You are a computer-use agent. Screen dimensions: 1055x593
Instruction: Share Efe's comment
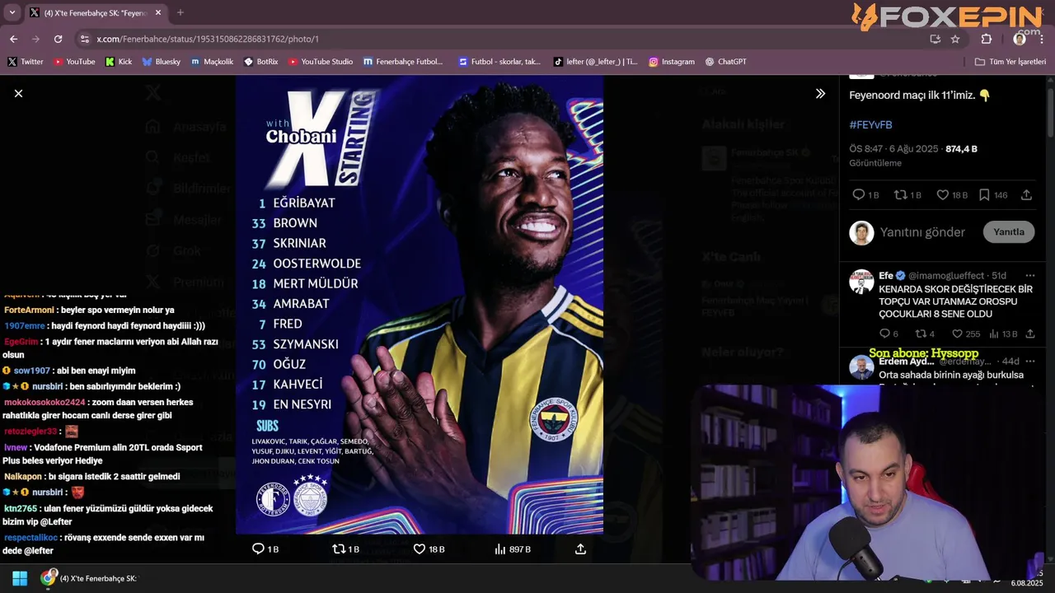click(1029, 334)
